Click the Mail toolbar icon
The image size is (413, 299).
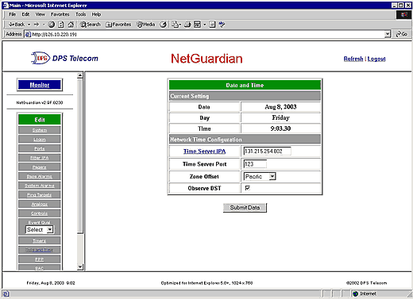(176, 25)
